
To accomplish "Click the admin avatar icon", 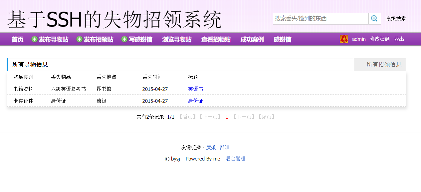I will click(x=344, y=39).
